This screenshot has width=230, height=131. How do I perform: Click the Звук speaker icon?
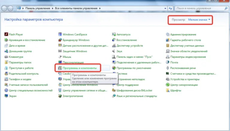tap(114, 51)
